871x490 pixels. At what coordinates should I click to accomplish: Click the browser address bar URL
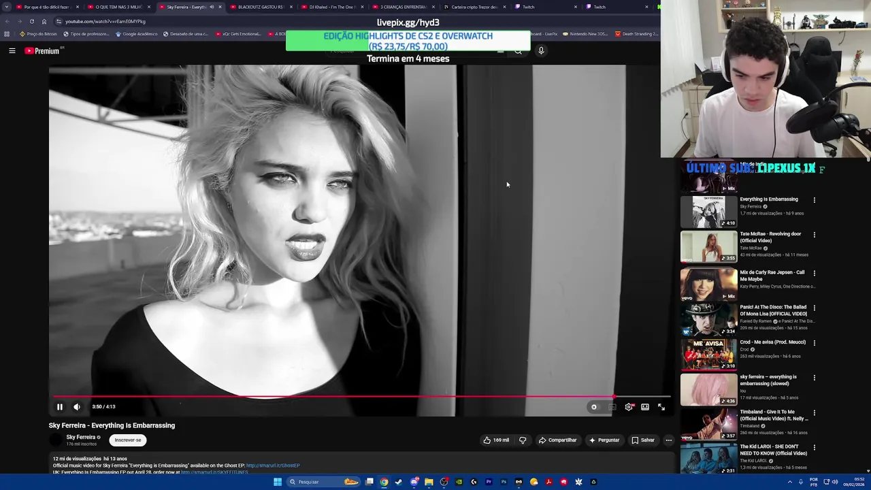105,21
